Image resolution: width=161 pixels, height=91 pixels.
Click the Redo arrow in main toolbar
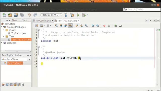(x=35, y=15)
